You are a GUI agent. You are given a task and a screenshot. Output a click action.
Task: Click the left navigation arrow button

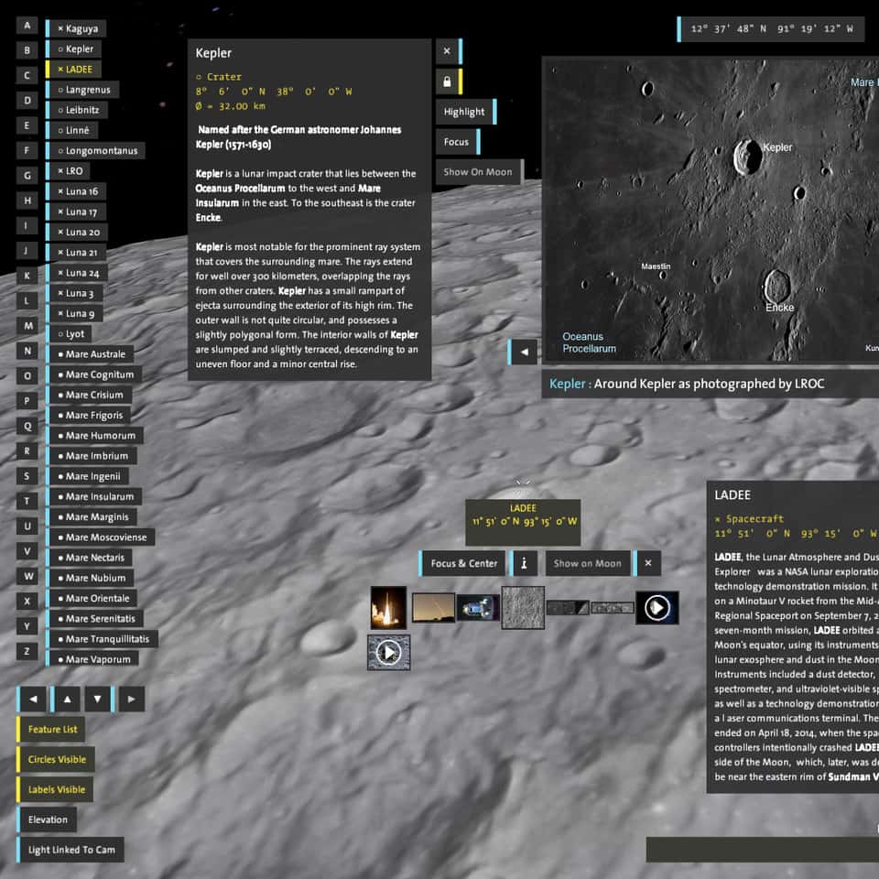coord(34,698)
